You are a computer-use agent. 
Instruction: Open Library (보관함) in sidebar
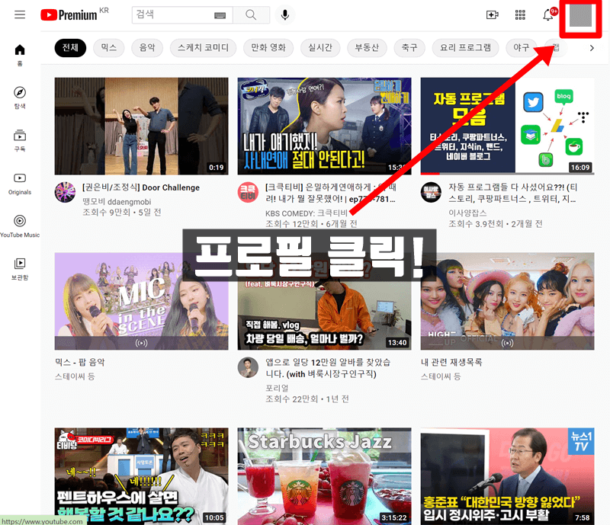[20, 269]
